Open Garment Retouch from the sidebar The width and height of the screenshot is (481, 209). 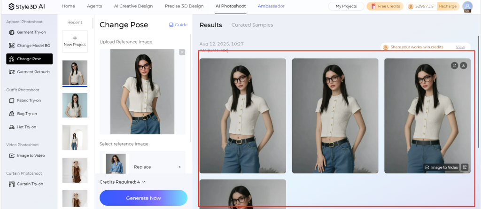[30, 72]
